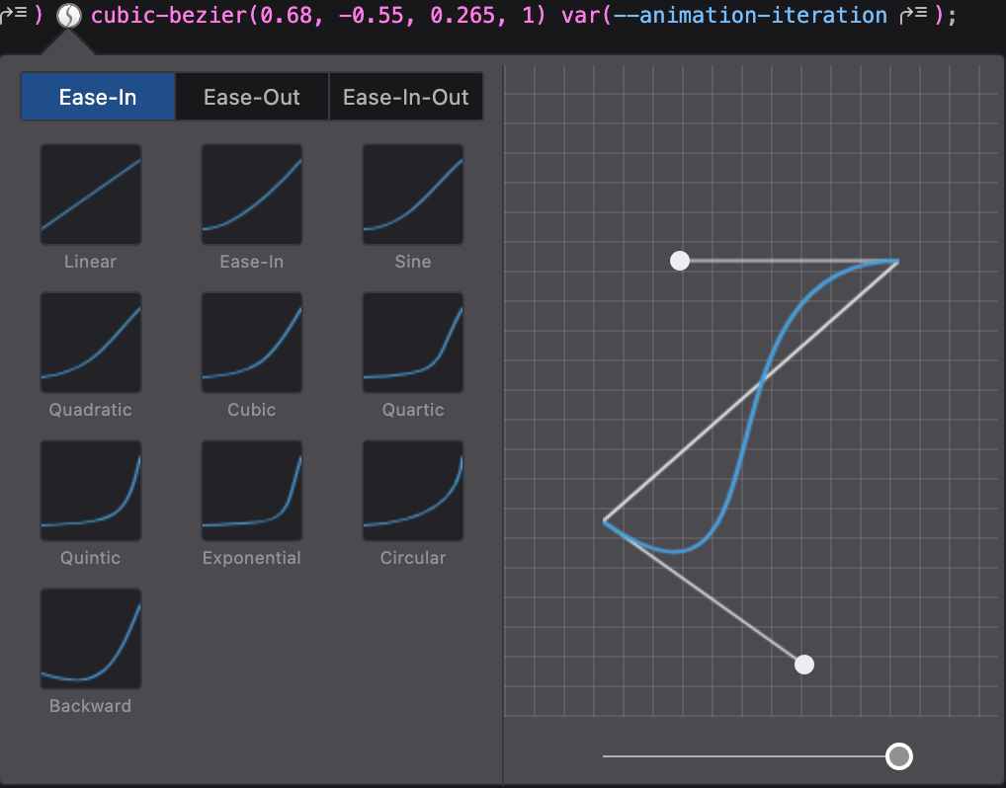
Task: Click the lower-right bezier control point handle
Action: click(x=803, y=665)
